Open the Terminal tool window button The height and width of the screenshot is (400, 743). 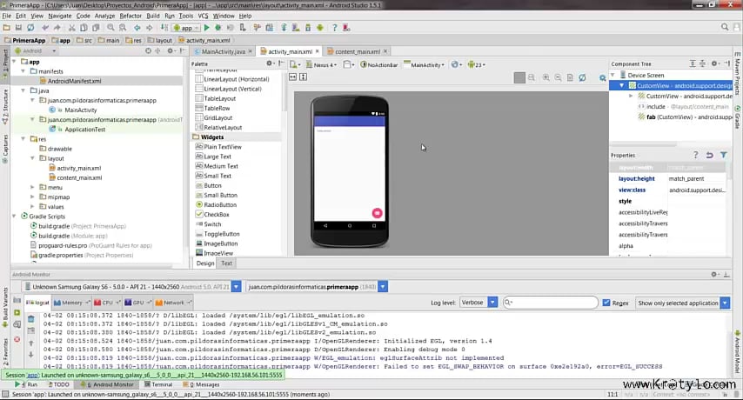(157, 384)
